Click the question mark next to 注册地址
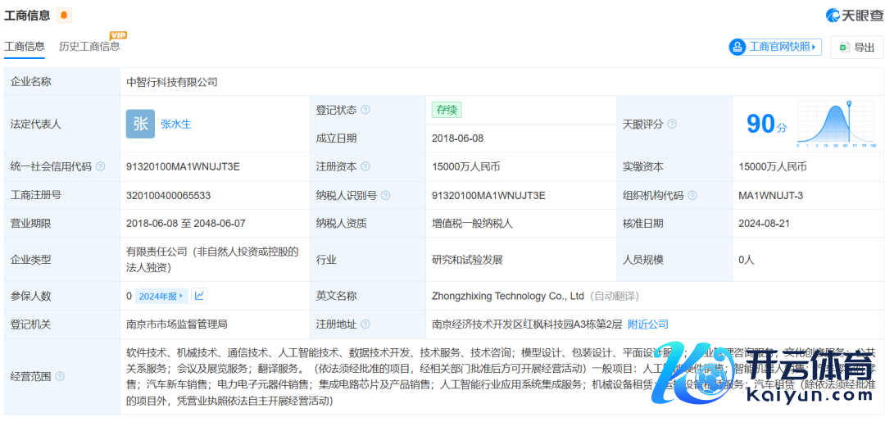885x422 pixels. point(365,324)
